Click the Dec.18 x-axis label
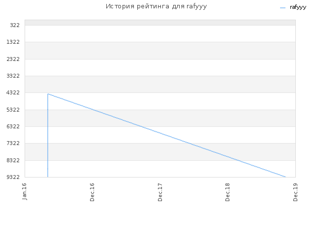The image size is (315, 236). click(x=227, y=192)
